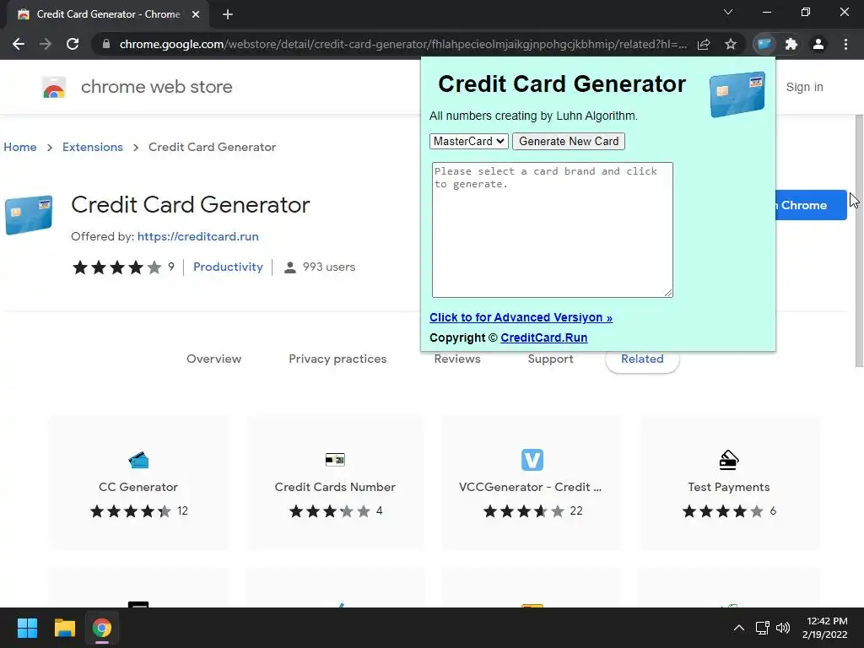
Task: Open the VCCGenerator - Credit card title
Action: tap(530, 487)
